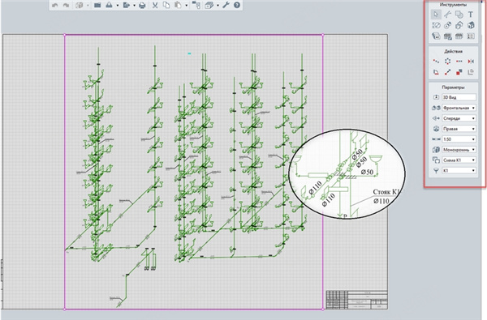Screen dimensions: 487x320
Task: Select the table with edit mark tool
Action: 447,36
